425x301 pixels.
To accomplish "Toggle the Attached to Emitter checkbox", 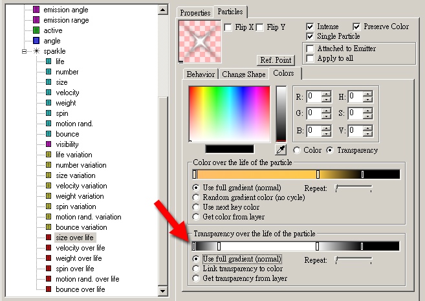I will [x=311, y=49].
